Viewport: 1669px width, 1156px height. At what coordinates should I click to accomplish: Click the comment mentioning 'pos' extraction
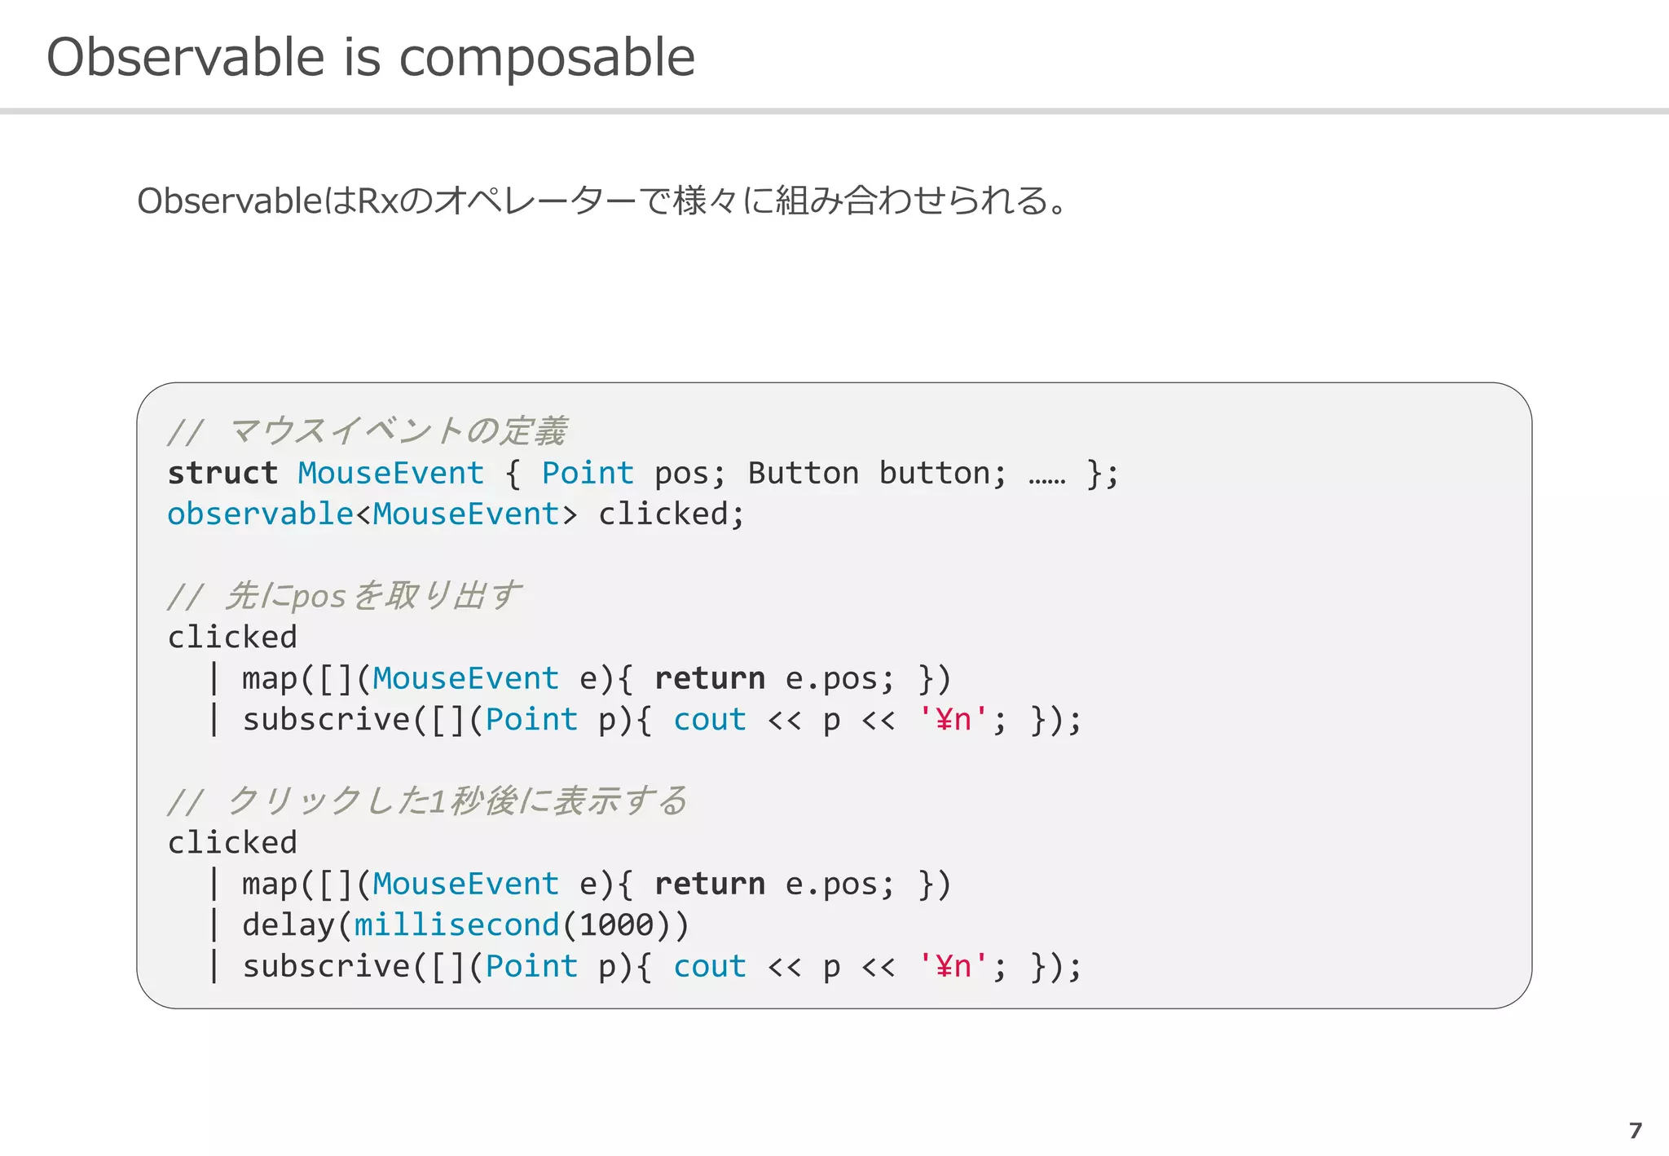coord(344,596)
